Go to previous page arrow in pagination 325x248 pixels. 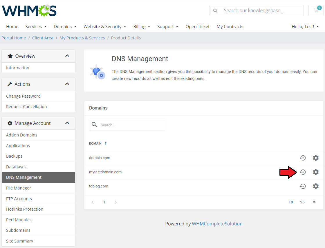(x=93, y=202)
